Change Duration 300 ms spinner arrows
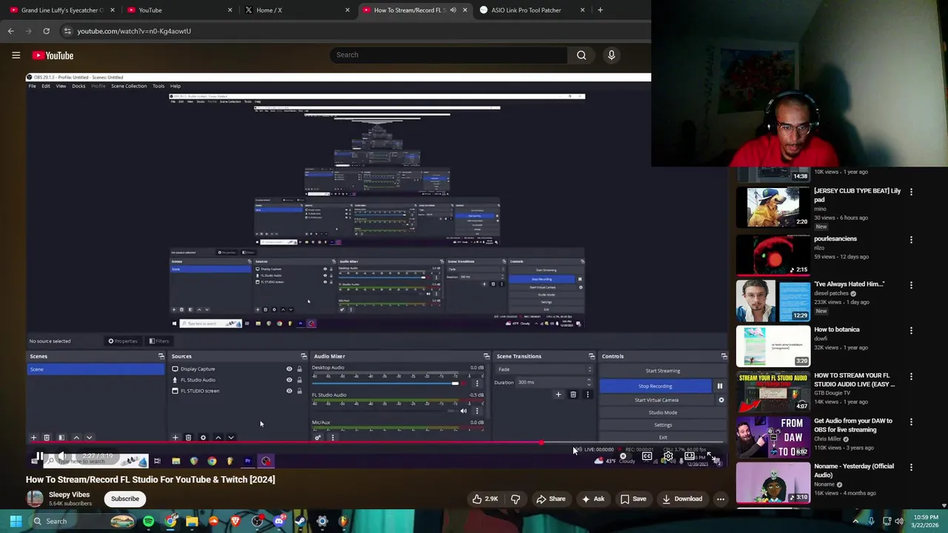Viewport: 948px width, 533px height. click(589, 382)
